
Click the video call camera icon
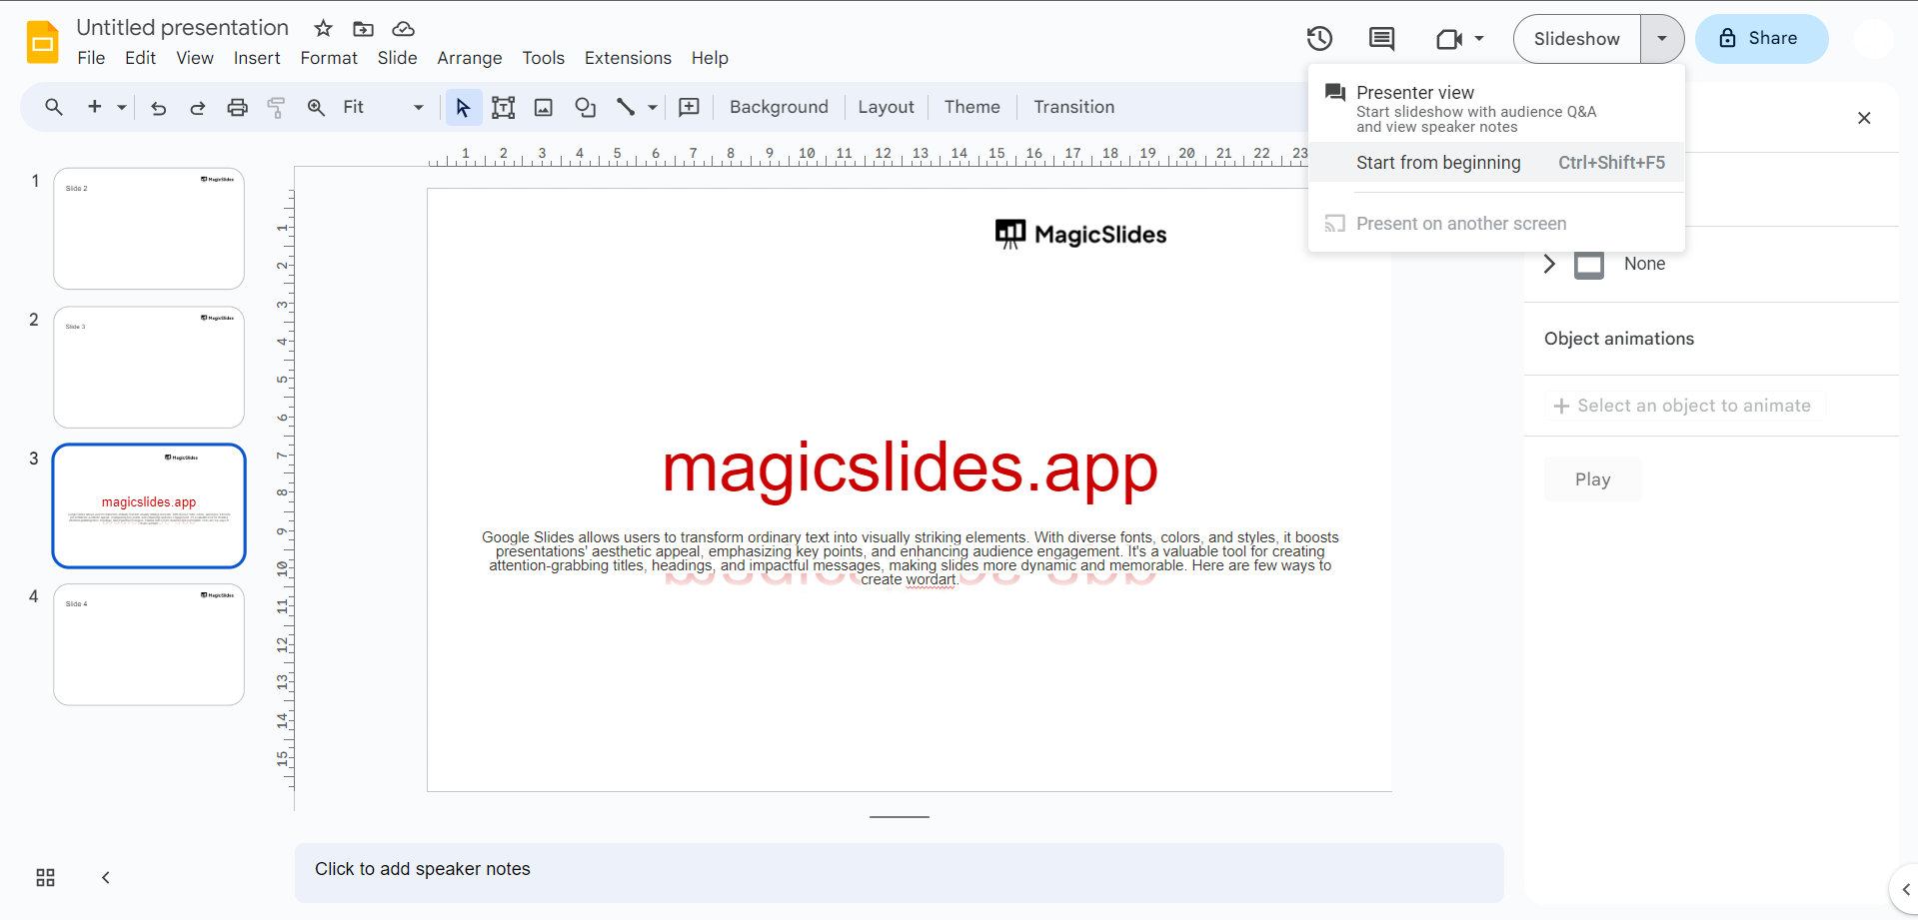(x=1448, y=39)
